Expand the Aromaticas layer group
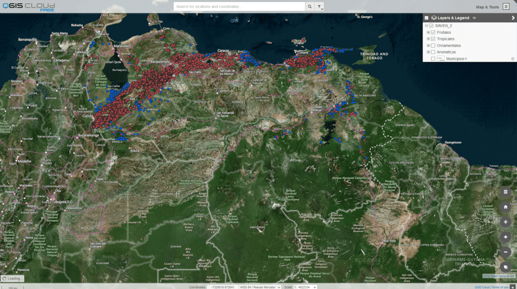 pyautogui.click(x=428, y=52)
